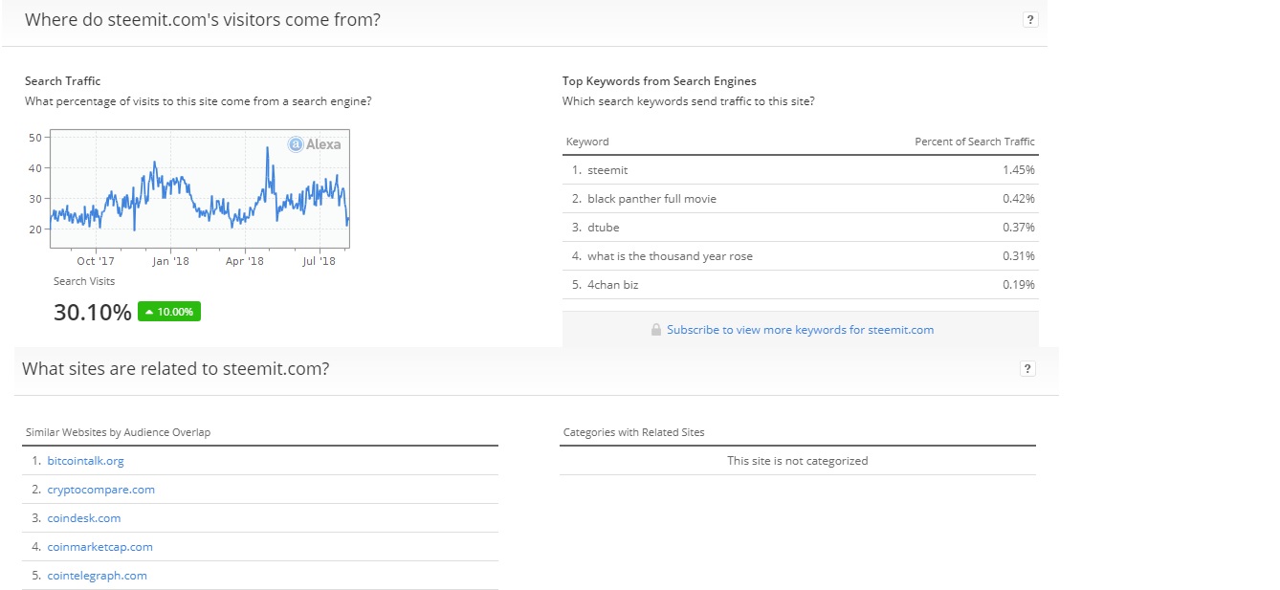Viewport: 1280px width, 590px height.
Task: Click the lock icon next to Subscribe
Action: tap(656, 330)
